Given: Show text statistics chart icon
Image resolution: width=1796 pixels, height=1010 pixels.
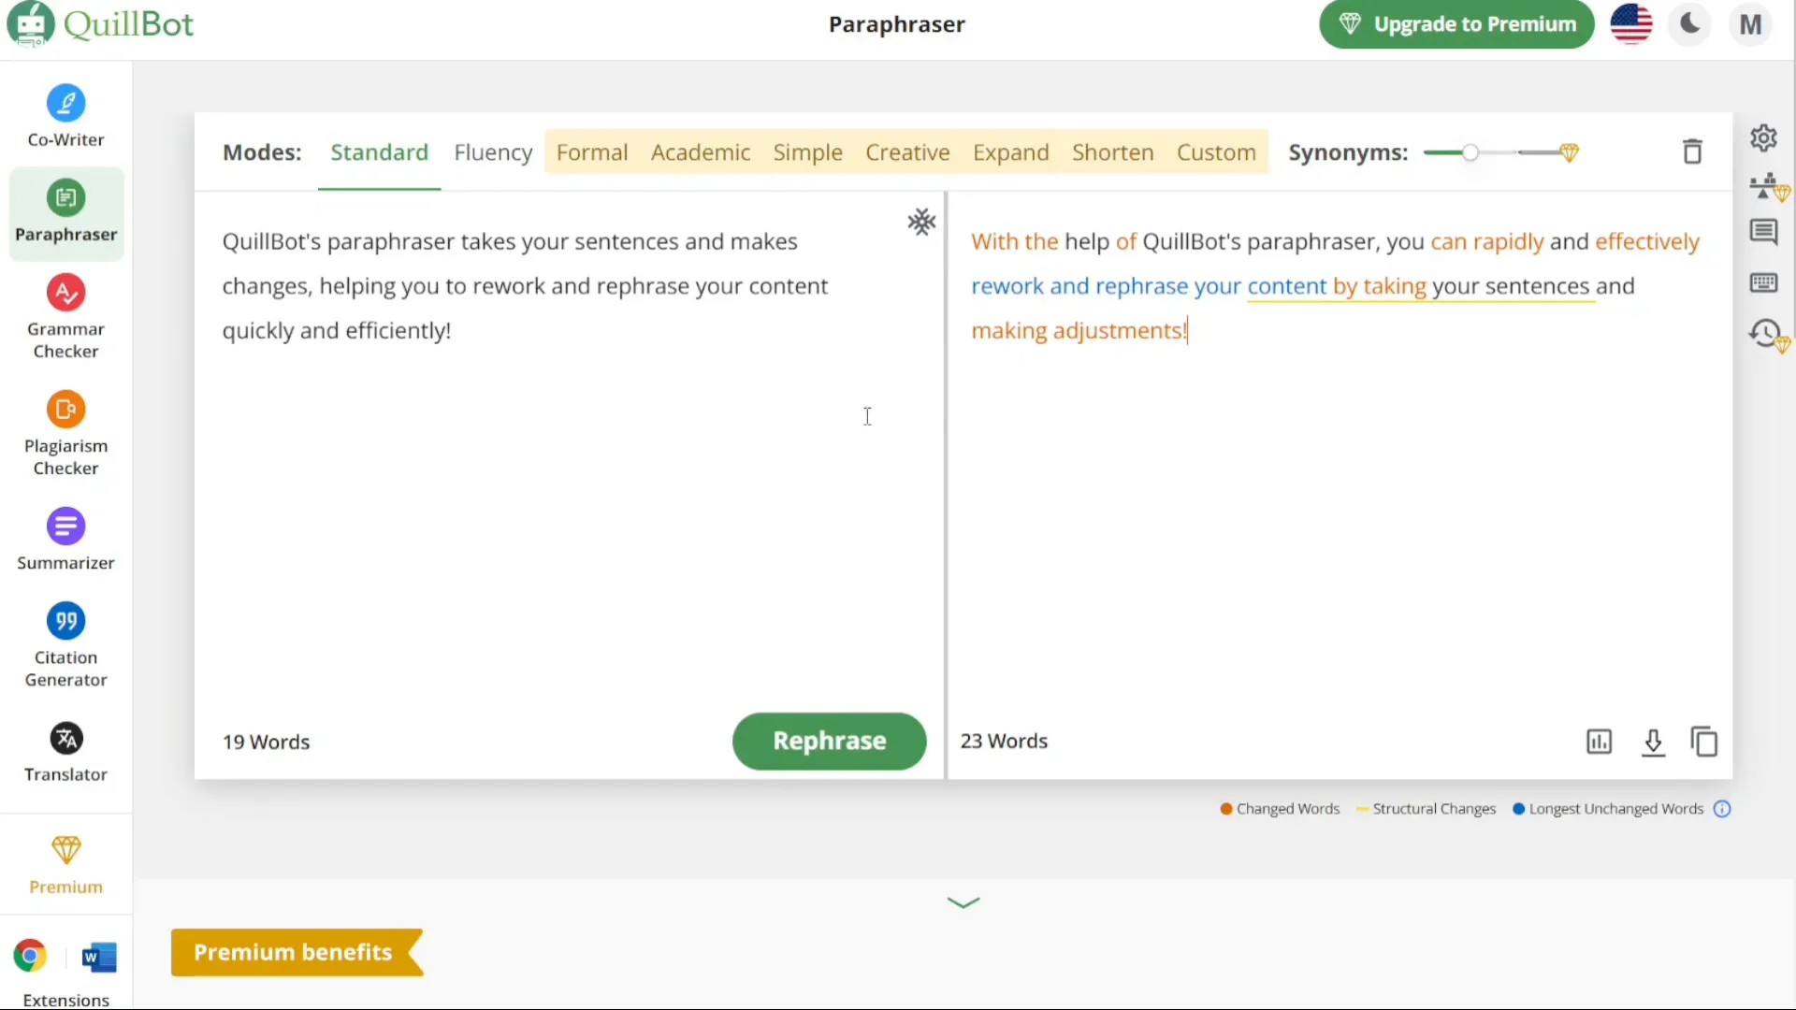Looking at the screenshot, I should point(1599,742).
